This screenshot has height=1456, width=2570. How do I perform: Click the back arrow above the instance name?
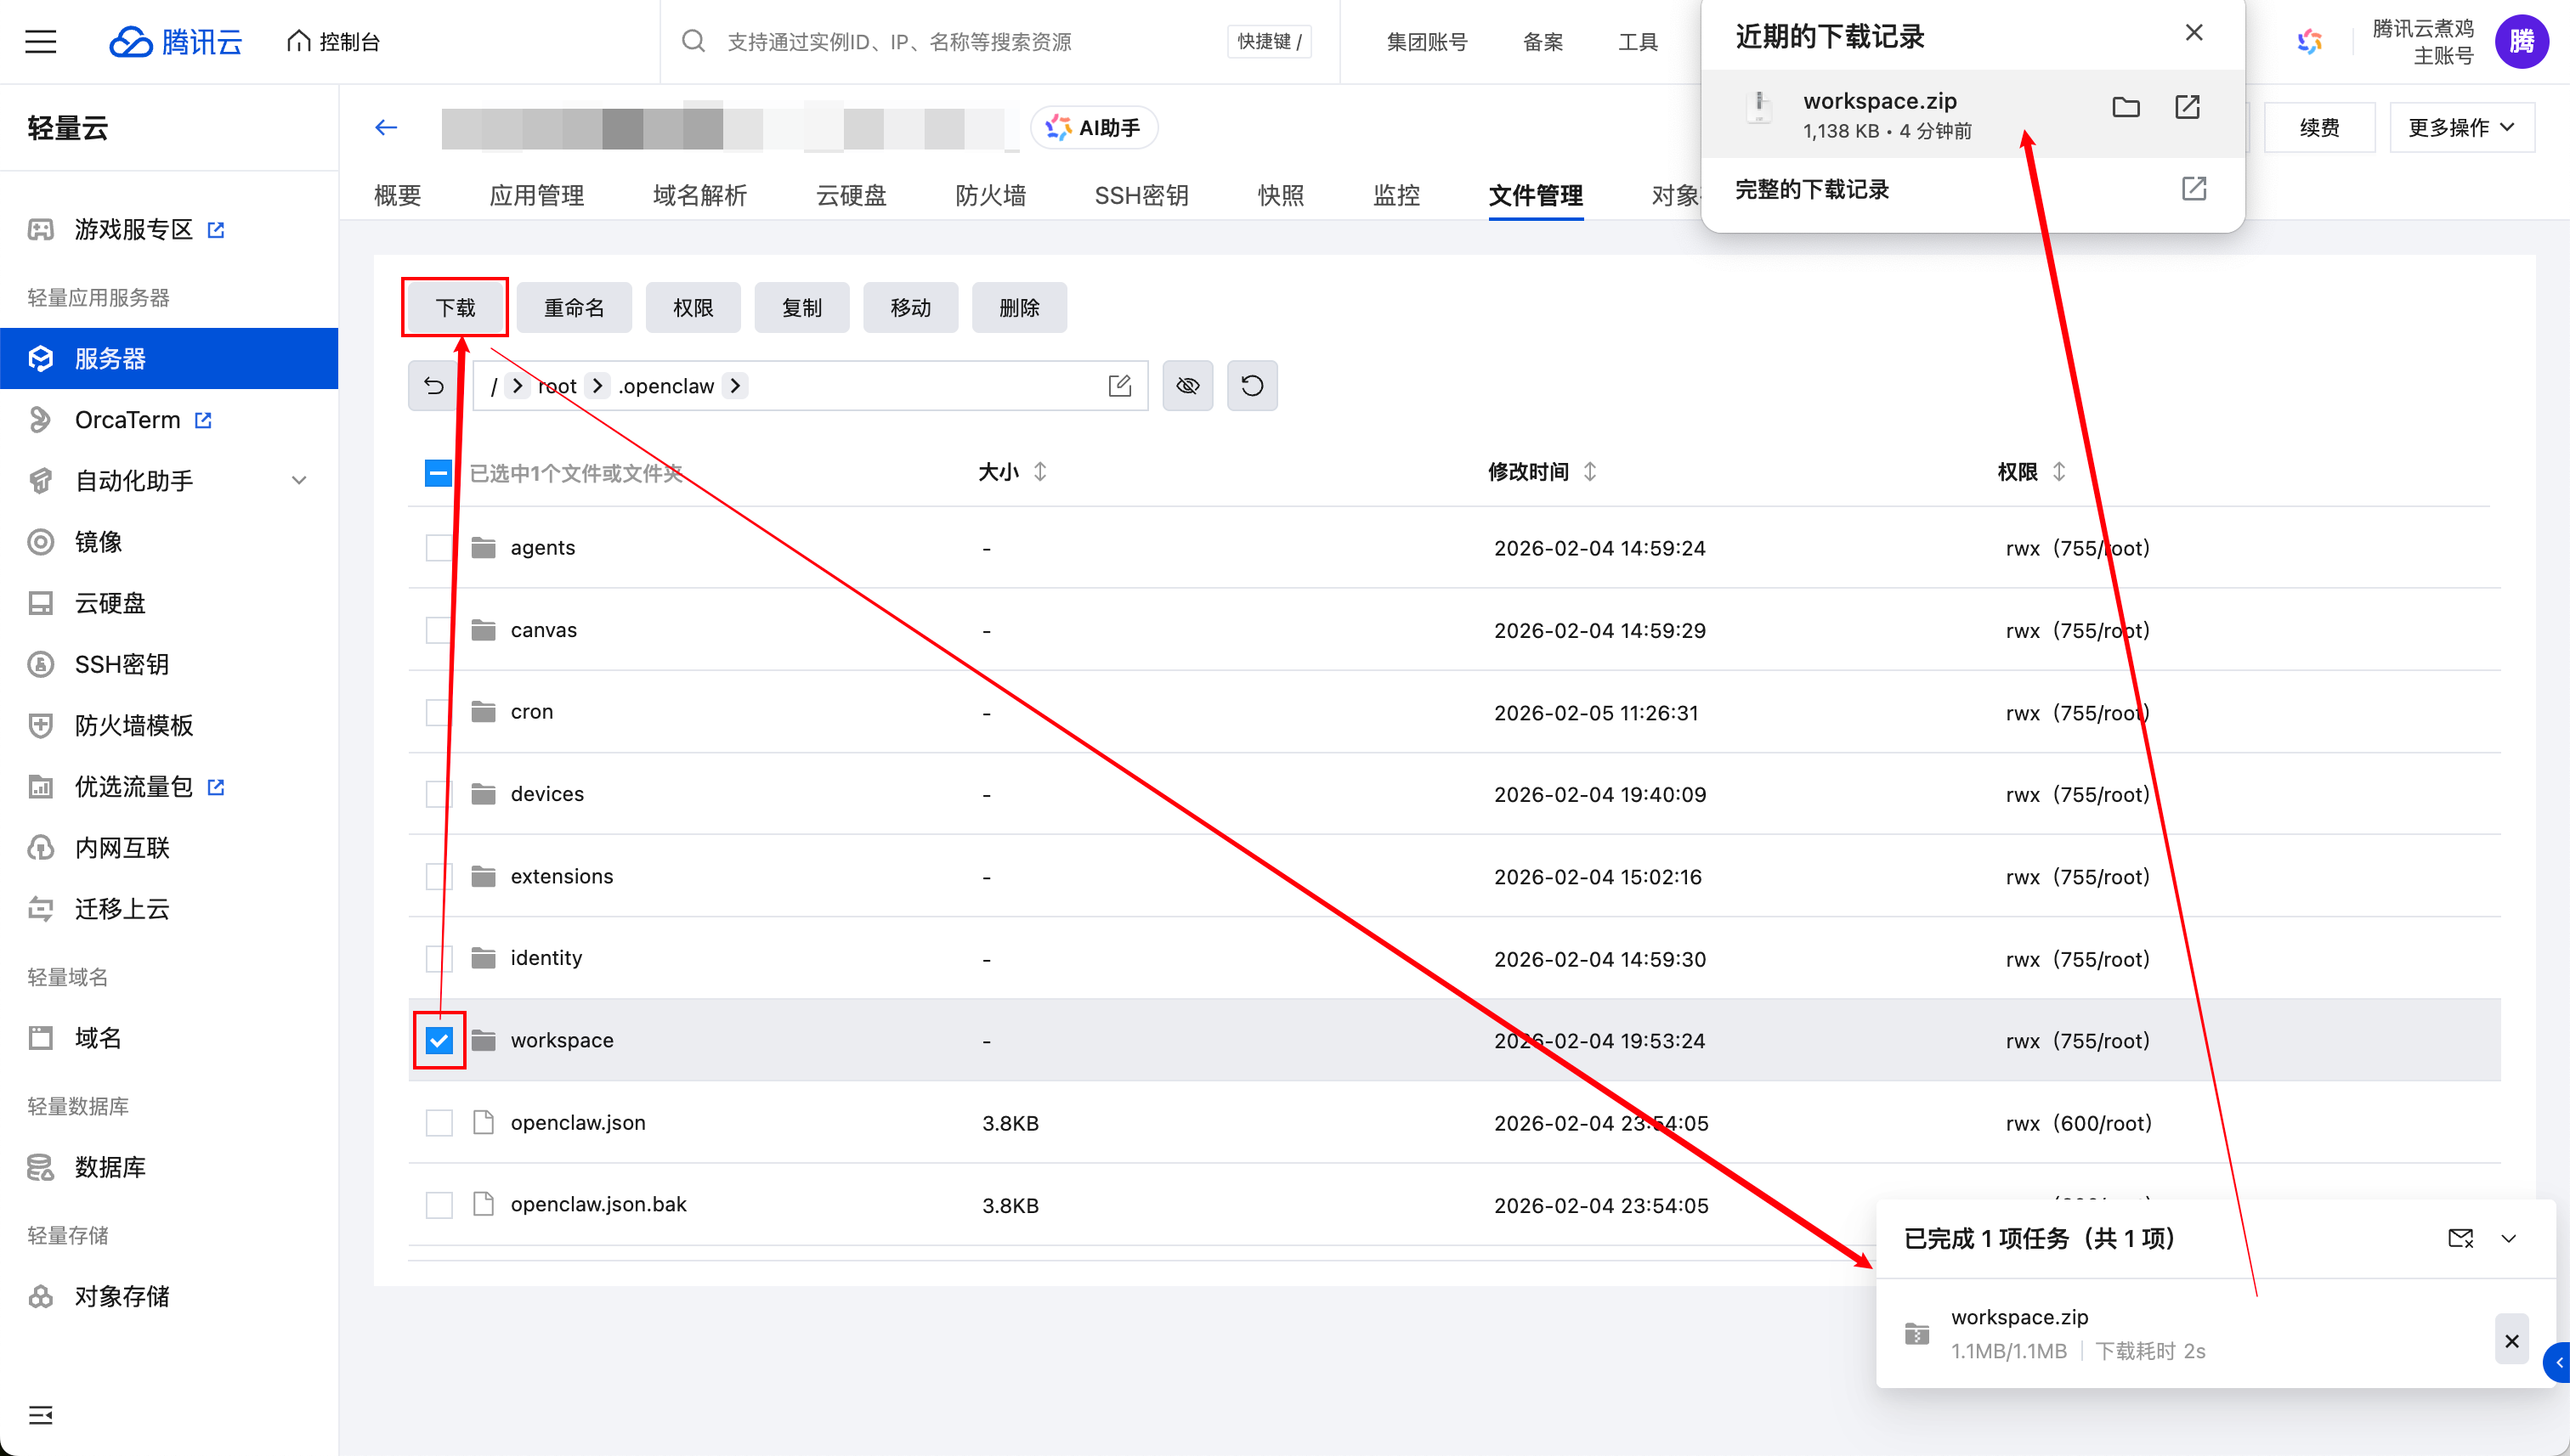click(x=386, y=127)
